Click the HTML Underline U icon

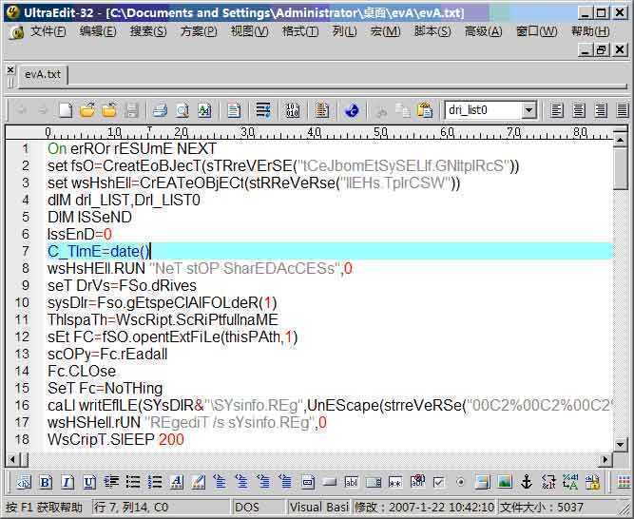coord(89,482)
